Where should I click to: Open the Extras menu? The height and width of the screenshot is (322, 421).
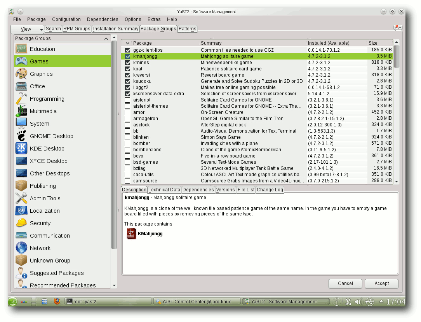click(x=154, y=19)
